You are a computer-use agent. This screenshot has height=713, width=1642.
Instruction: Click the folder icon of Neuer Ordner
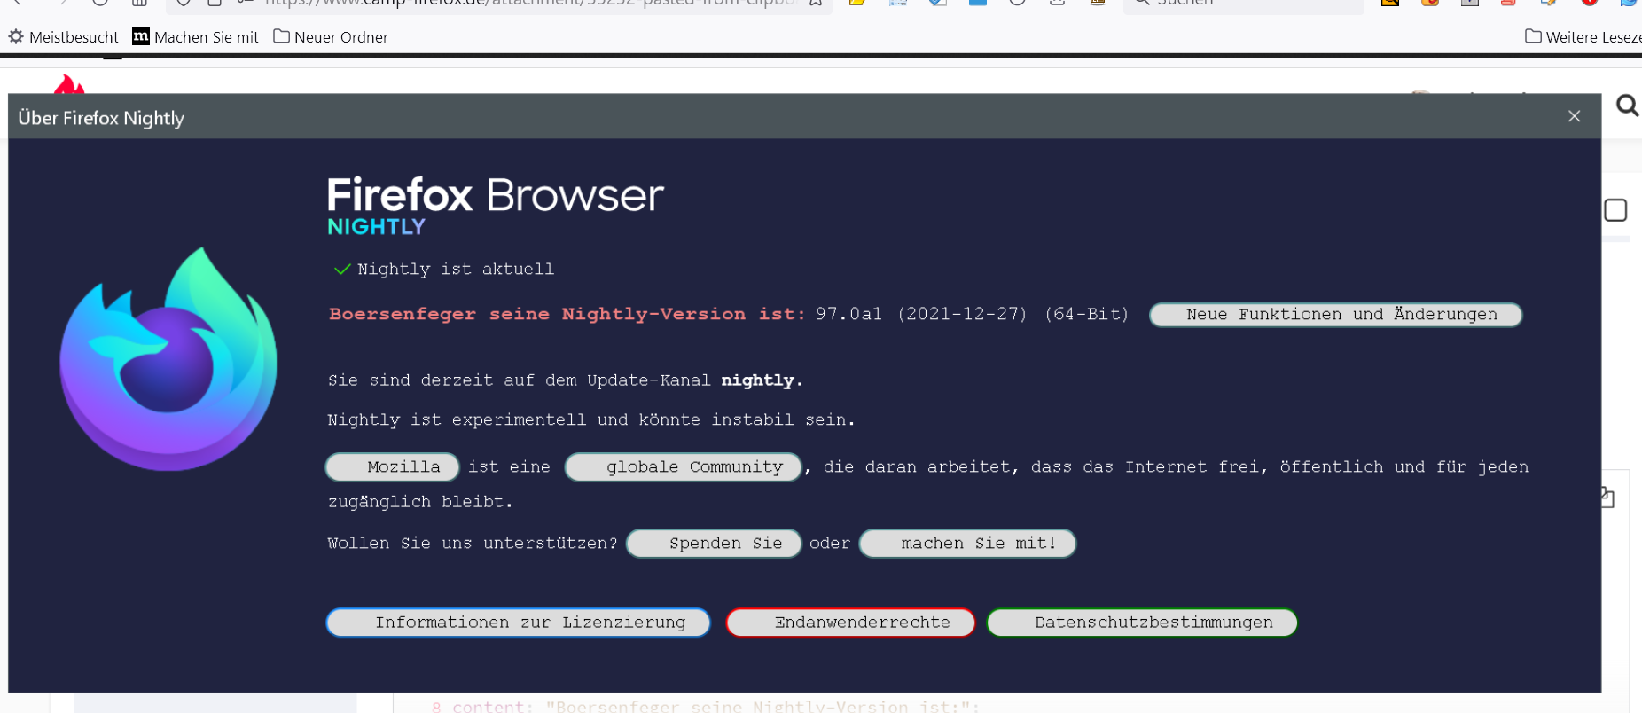281,36
